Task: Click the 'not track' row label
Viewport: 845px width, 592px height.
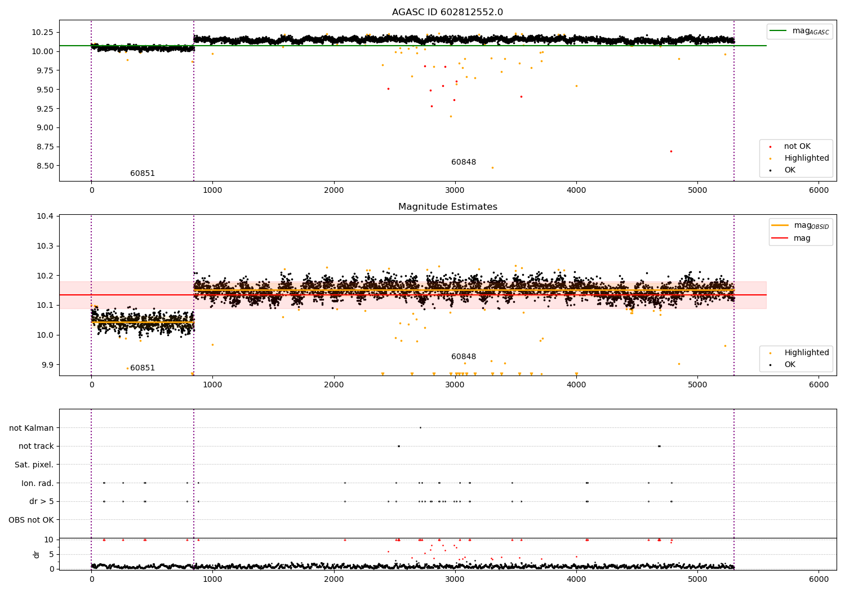Action: (x=36, y=447)
